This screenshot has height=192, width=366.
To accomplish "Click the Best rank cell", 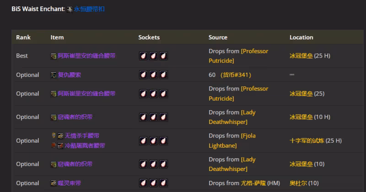I will point(22,56).
